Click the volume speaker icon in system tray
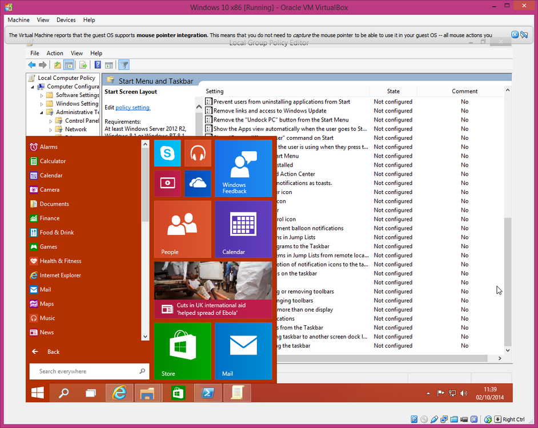 [x=464, y=393]
